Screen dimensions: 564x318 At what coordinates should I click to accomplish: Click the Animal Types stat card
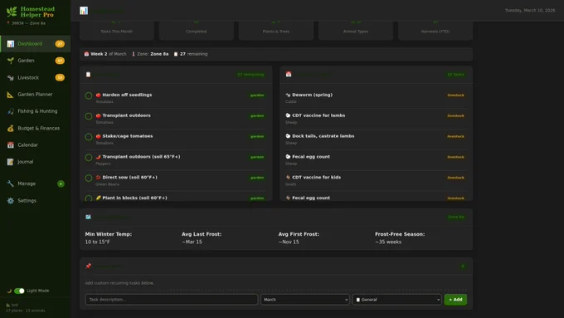(x=356, y=30)
